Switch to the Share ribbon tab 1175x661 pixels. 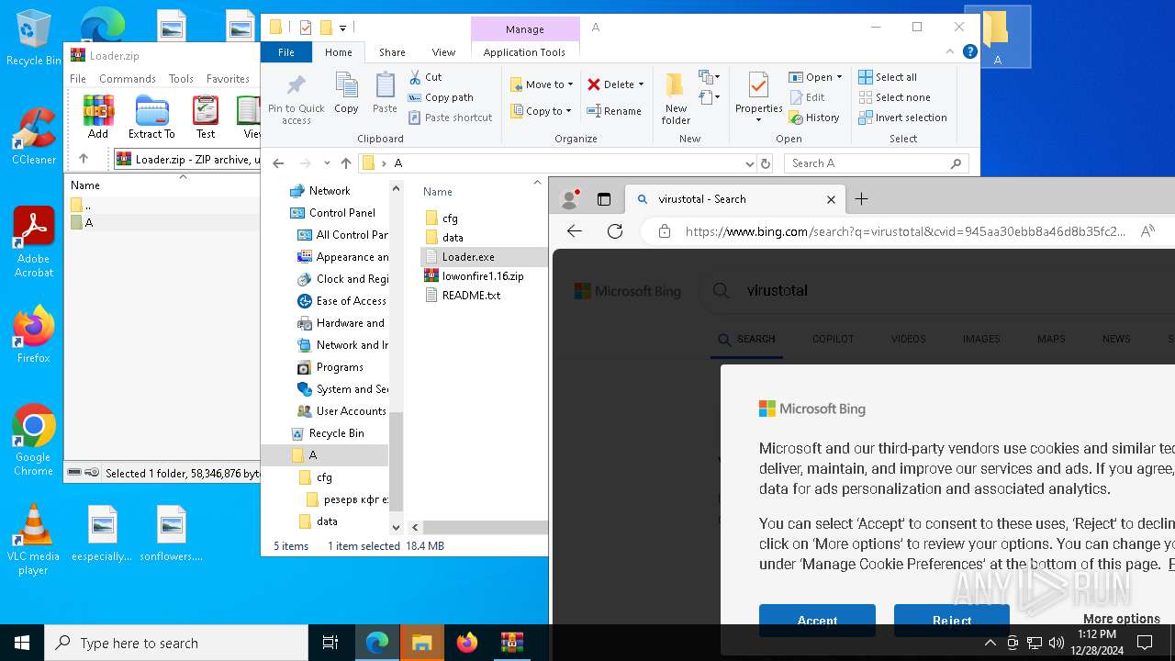tap(392, 52)
